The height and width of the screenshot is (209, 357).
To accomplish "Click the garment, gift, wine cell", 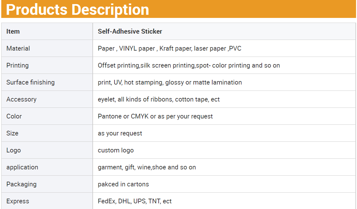I will point(147,167).
